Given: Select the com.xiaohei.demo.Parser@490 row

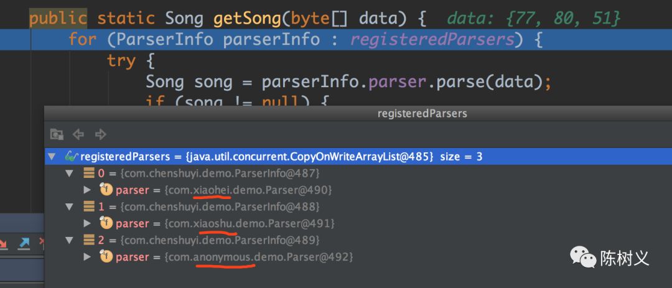Looking at the screenshot, I should pos(248,190).
